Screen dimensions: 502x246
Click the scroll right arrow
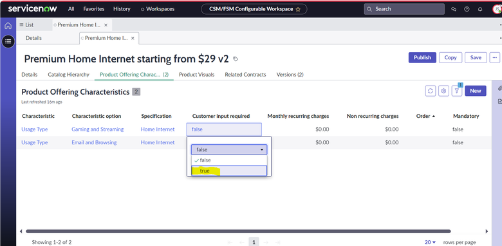(x=487, y=231)
